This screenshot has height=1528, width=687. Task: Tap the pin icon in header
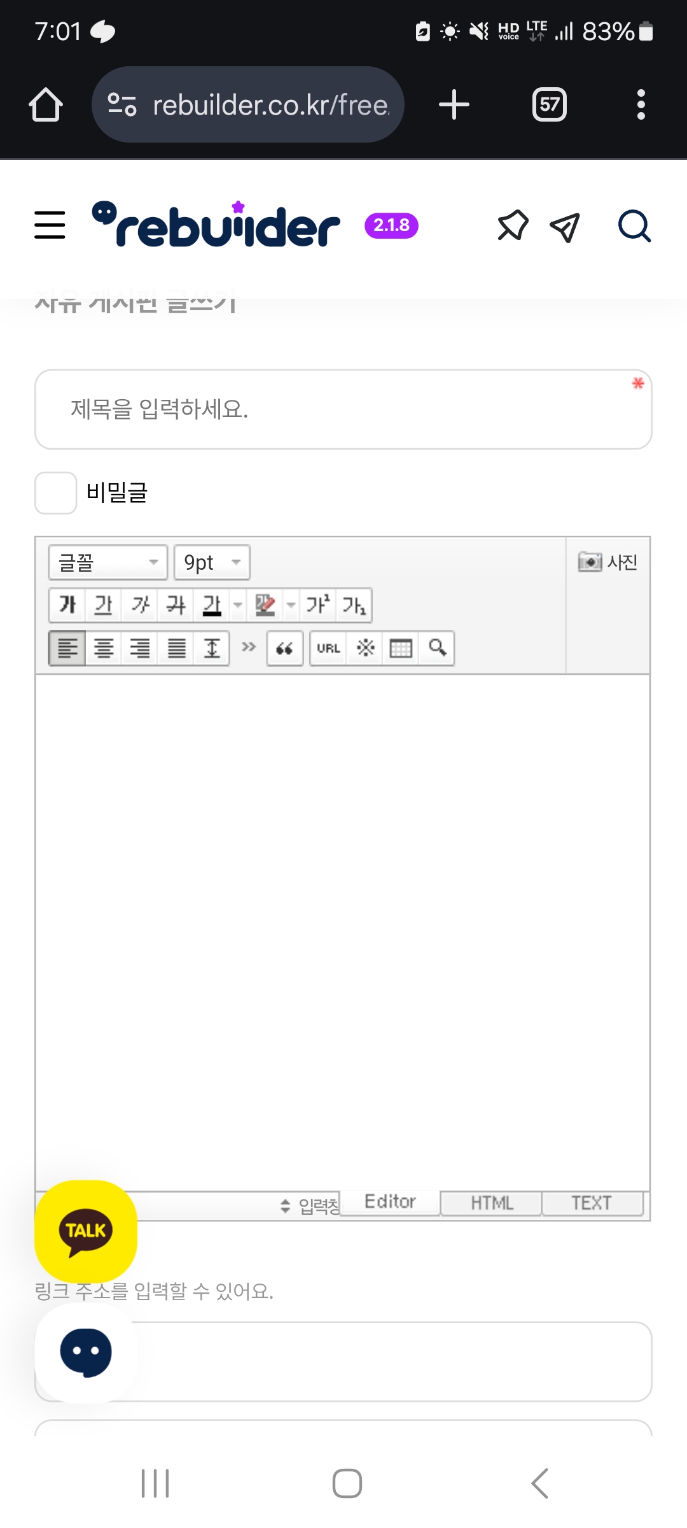tap(513, 225)
